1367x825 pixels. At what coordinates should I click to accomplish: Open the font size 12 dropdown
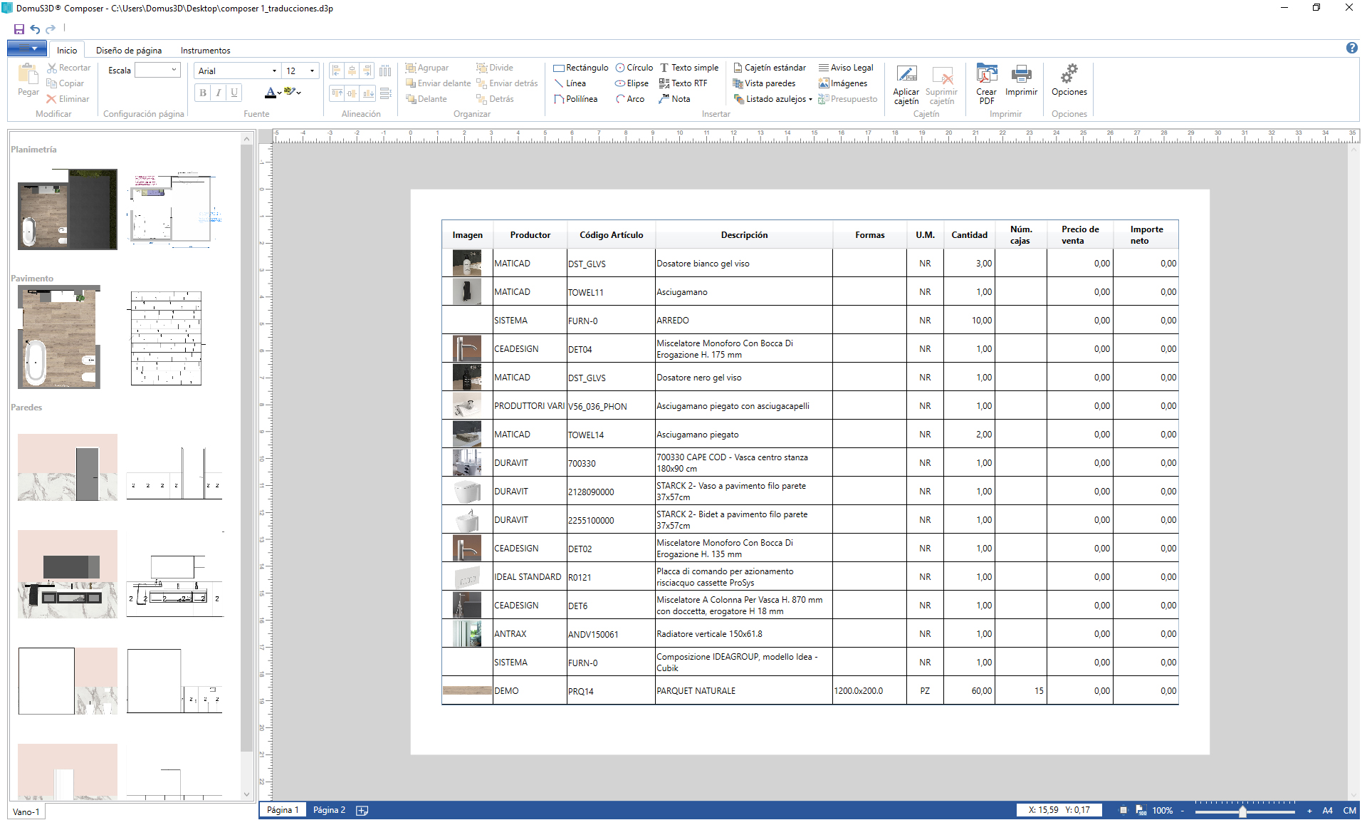(x=312, y=71)
